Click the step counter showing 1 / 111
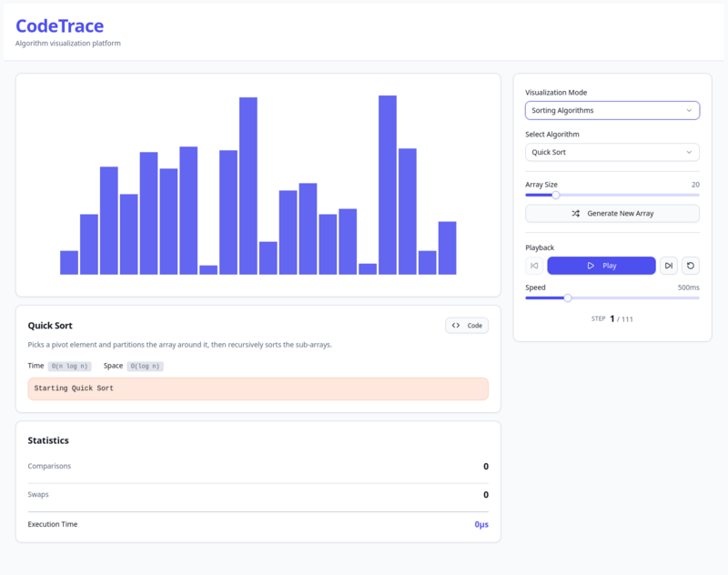Screen dimensions: 728x575 (612, 319)
